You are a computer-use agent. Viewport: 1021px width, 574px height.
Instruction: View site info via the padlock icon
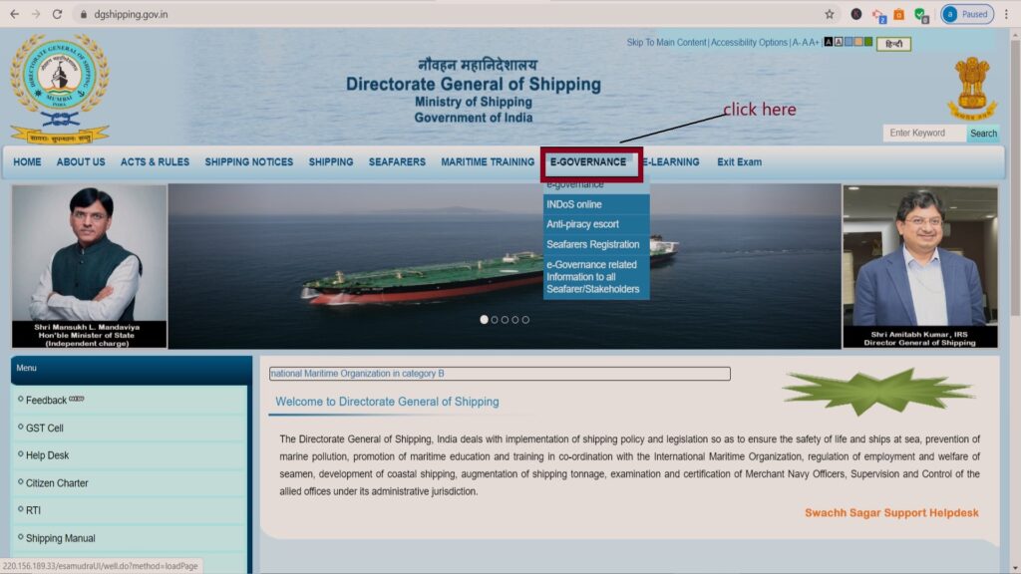(x=84, y=14)
